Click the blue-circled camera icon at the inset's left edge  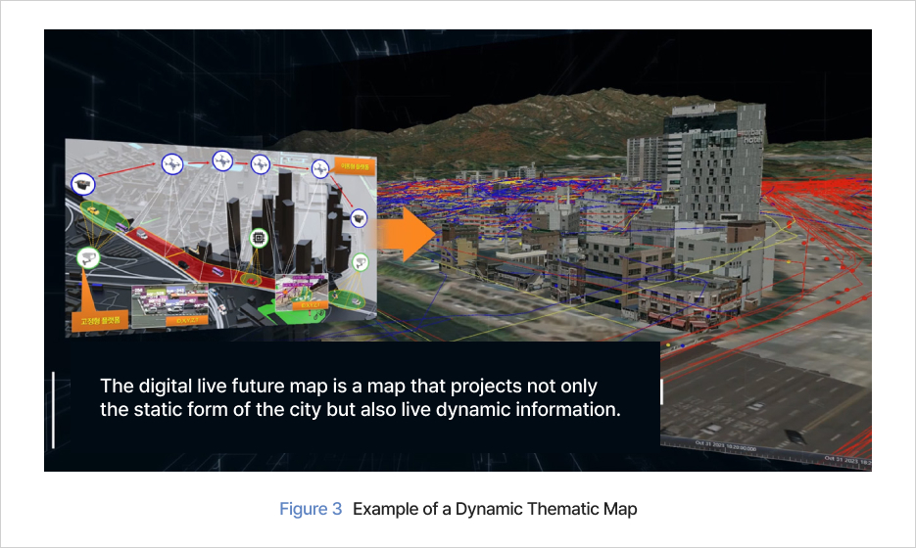coord(82,183)
